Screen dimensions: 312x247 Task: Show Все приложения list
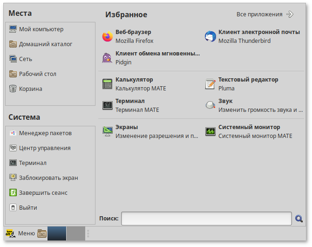(x=265, y=14)
